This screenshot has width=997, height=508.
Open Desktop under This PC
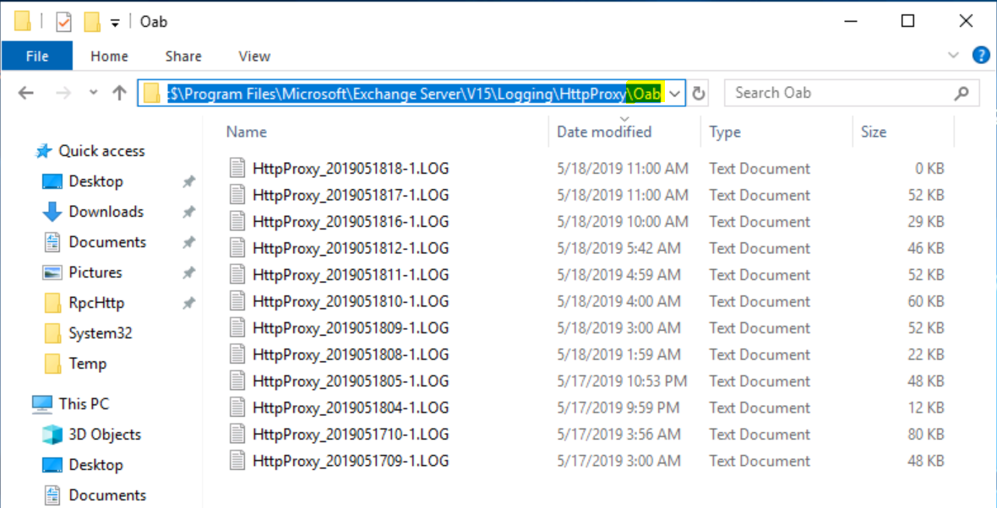[x=95, y=465]
